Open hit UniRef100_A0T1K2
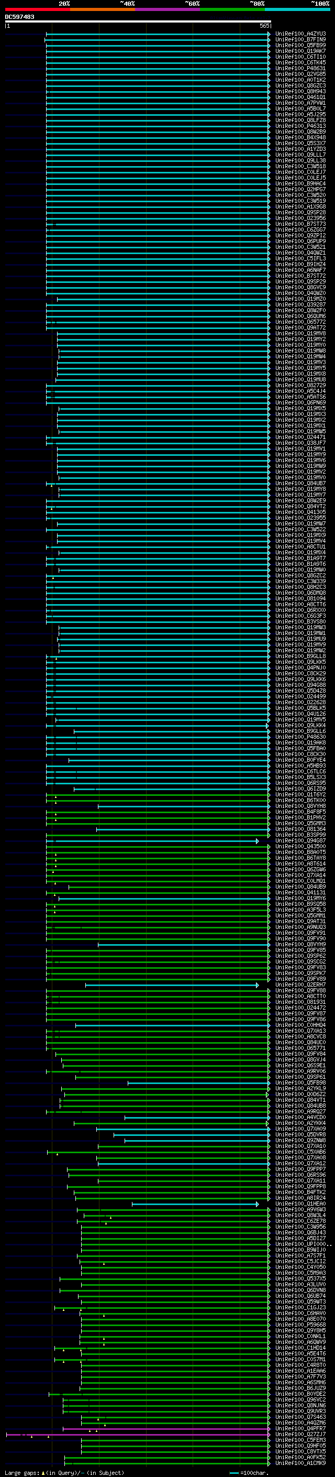 tap(300, 80)
